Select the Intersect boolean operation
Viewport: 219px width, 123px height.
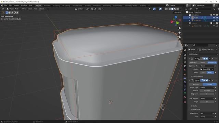193,63
